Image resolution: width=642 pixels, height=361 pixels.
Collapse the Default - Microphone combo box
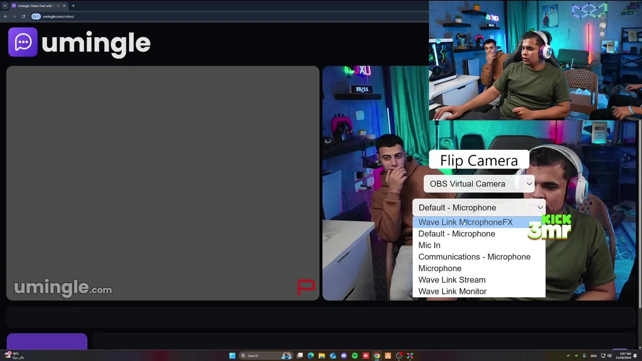(x=479, y=208)
